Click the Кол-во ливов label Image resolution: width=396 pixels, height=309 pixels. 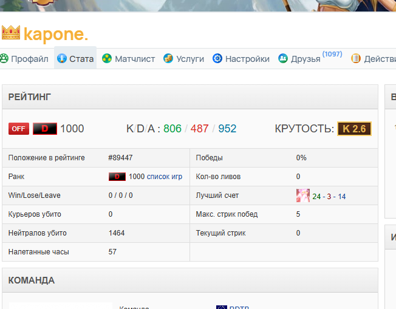click(218, 177)
